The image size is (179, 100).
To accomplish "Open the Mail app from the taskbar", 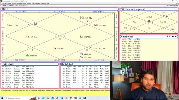I will (x=53, y=98).
